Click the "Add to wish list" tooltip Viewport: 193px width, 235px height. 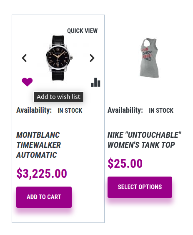point(58,97)
